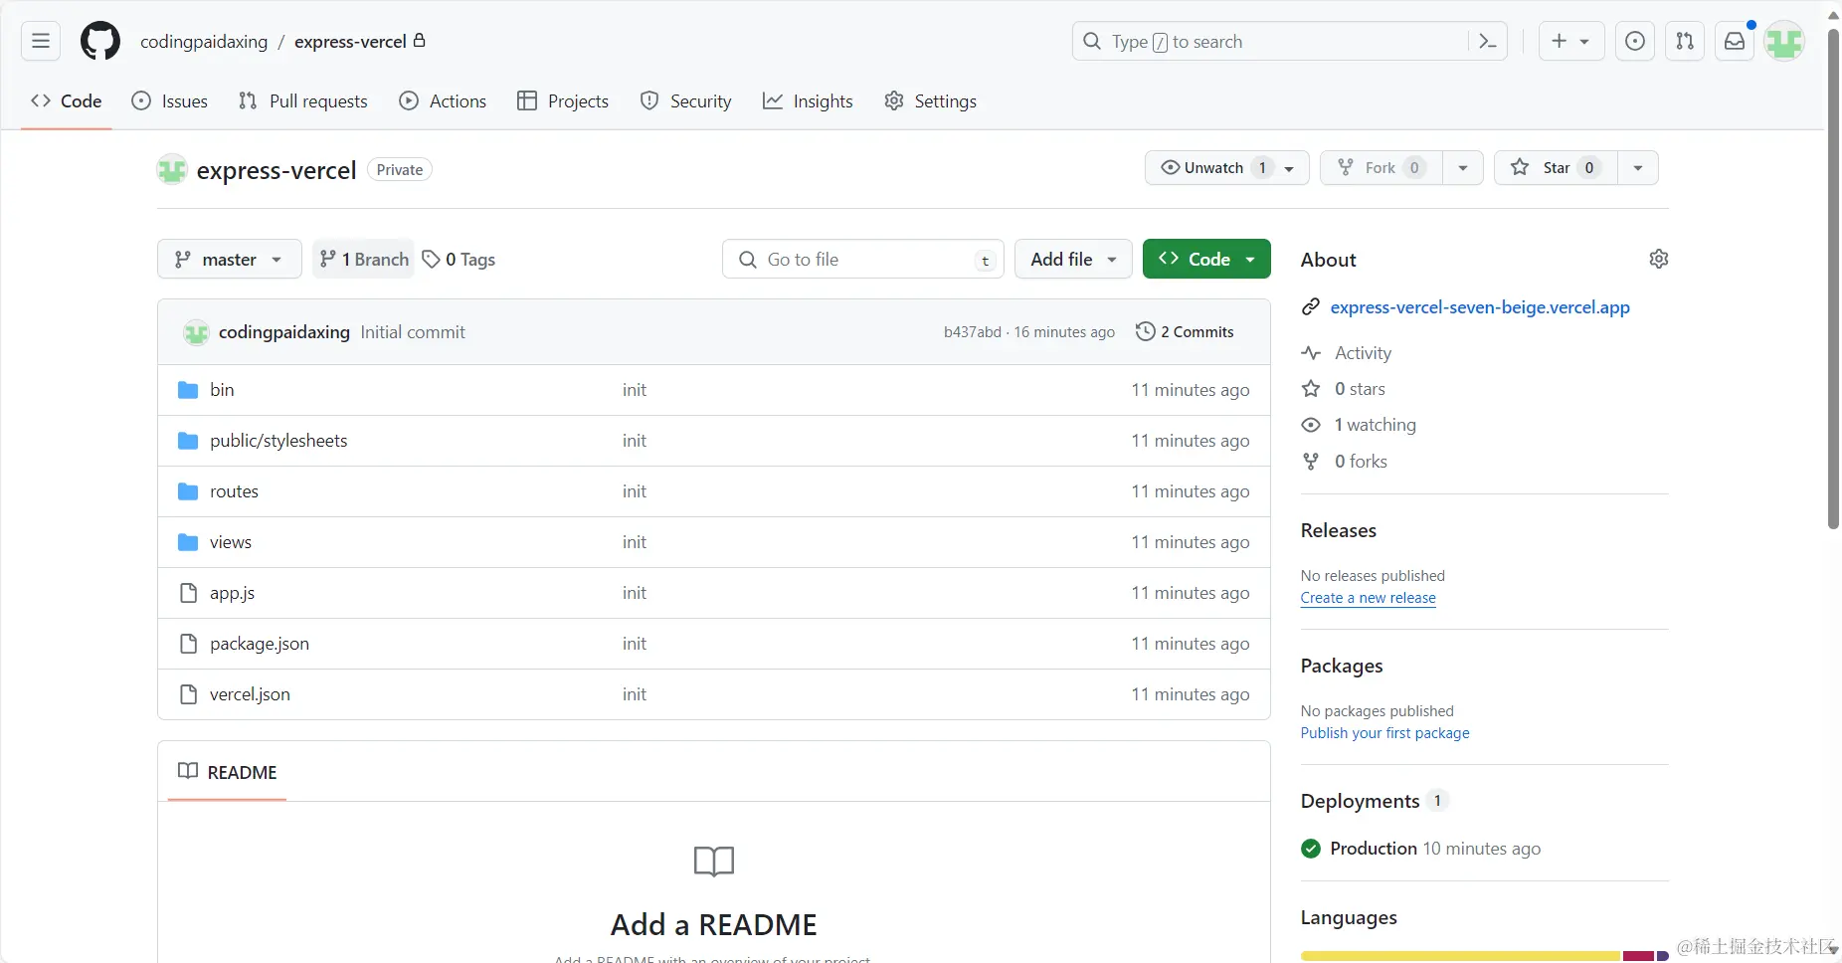
Task: Open the package.json file
Action: click(260, 644)
